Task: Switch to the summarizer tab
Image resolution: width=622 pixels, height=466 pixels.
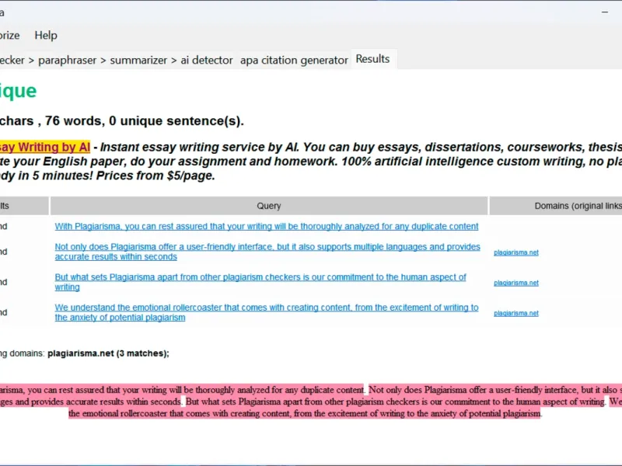Action: (138, 61)
